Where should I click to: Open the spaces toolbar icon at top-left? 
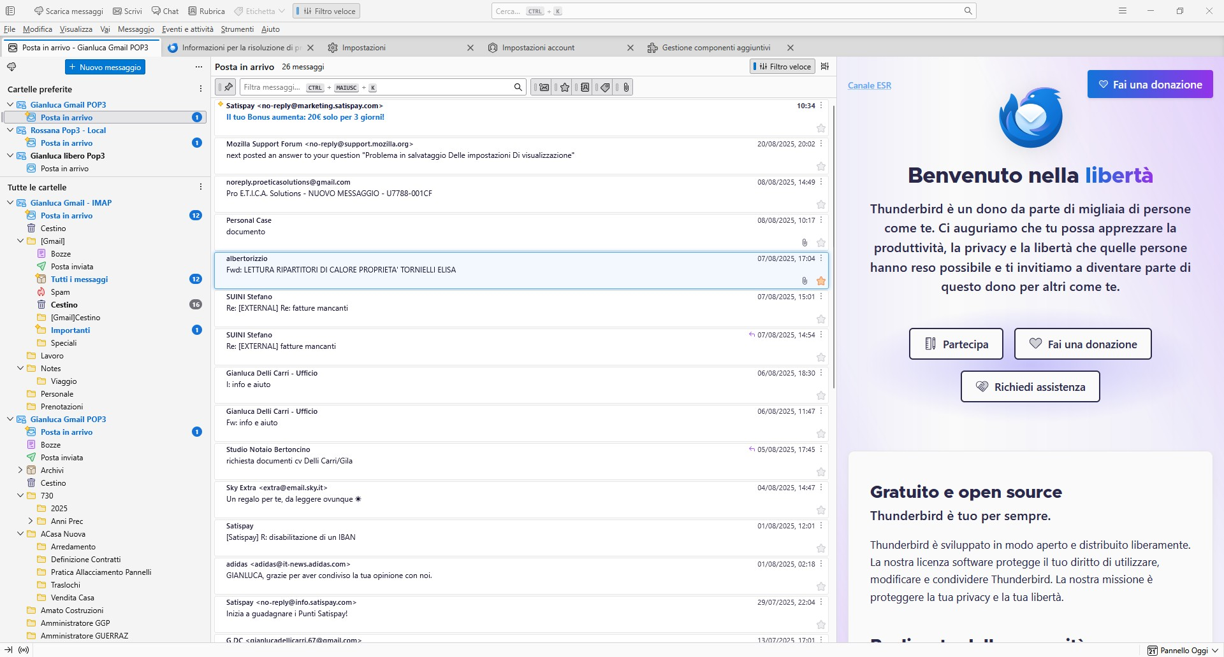coord(10,11)
